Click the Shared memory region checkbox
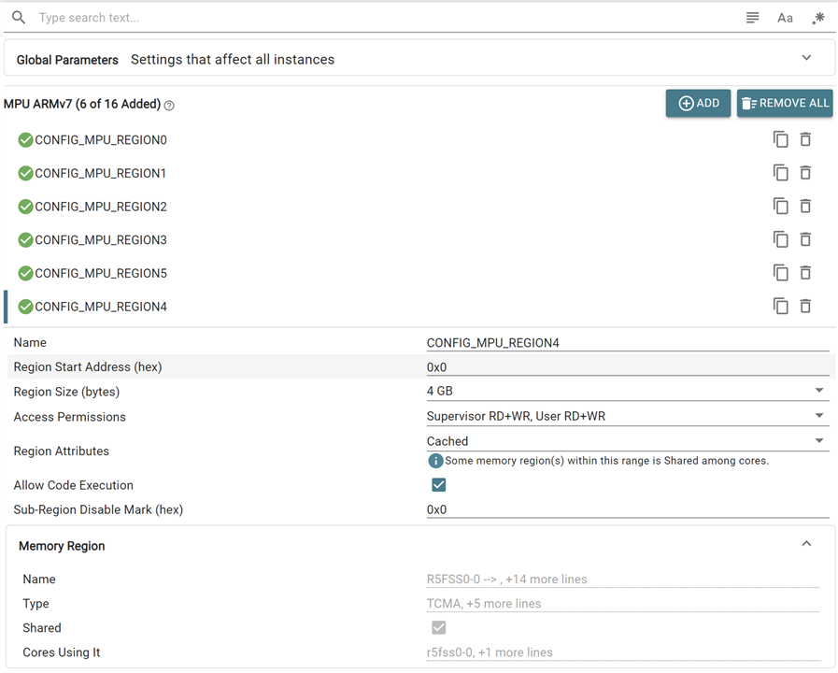 tap(438, 628)
